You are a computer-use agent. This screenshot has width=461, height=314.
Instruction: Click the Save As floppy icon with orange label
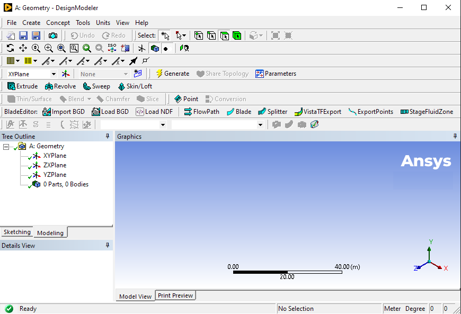pyautogui.click(x=36, y=35)
